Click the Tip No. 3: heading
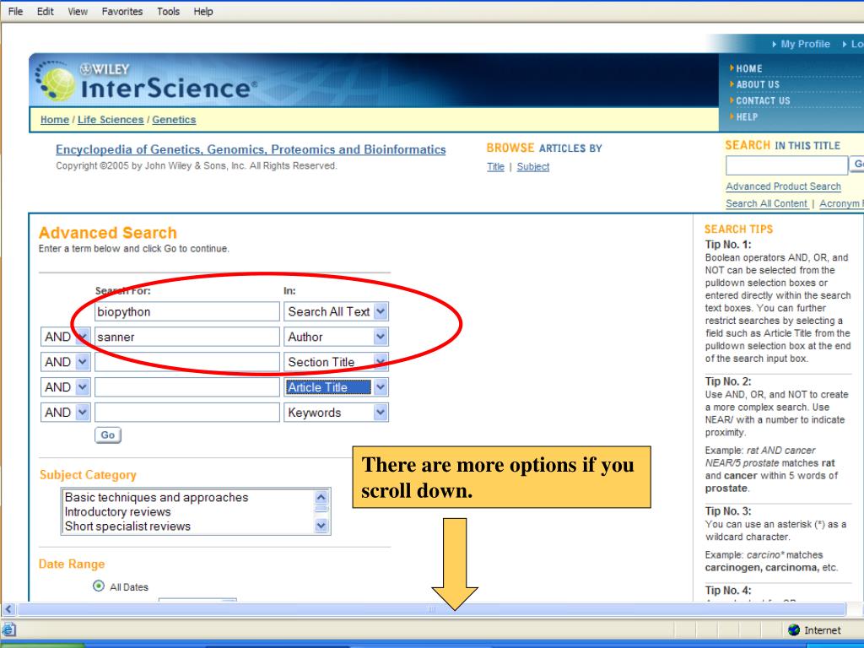Image resolution: width=864 pixels, height=648 pixels. tap(728, 511)
